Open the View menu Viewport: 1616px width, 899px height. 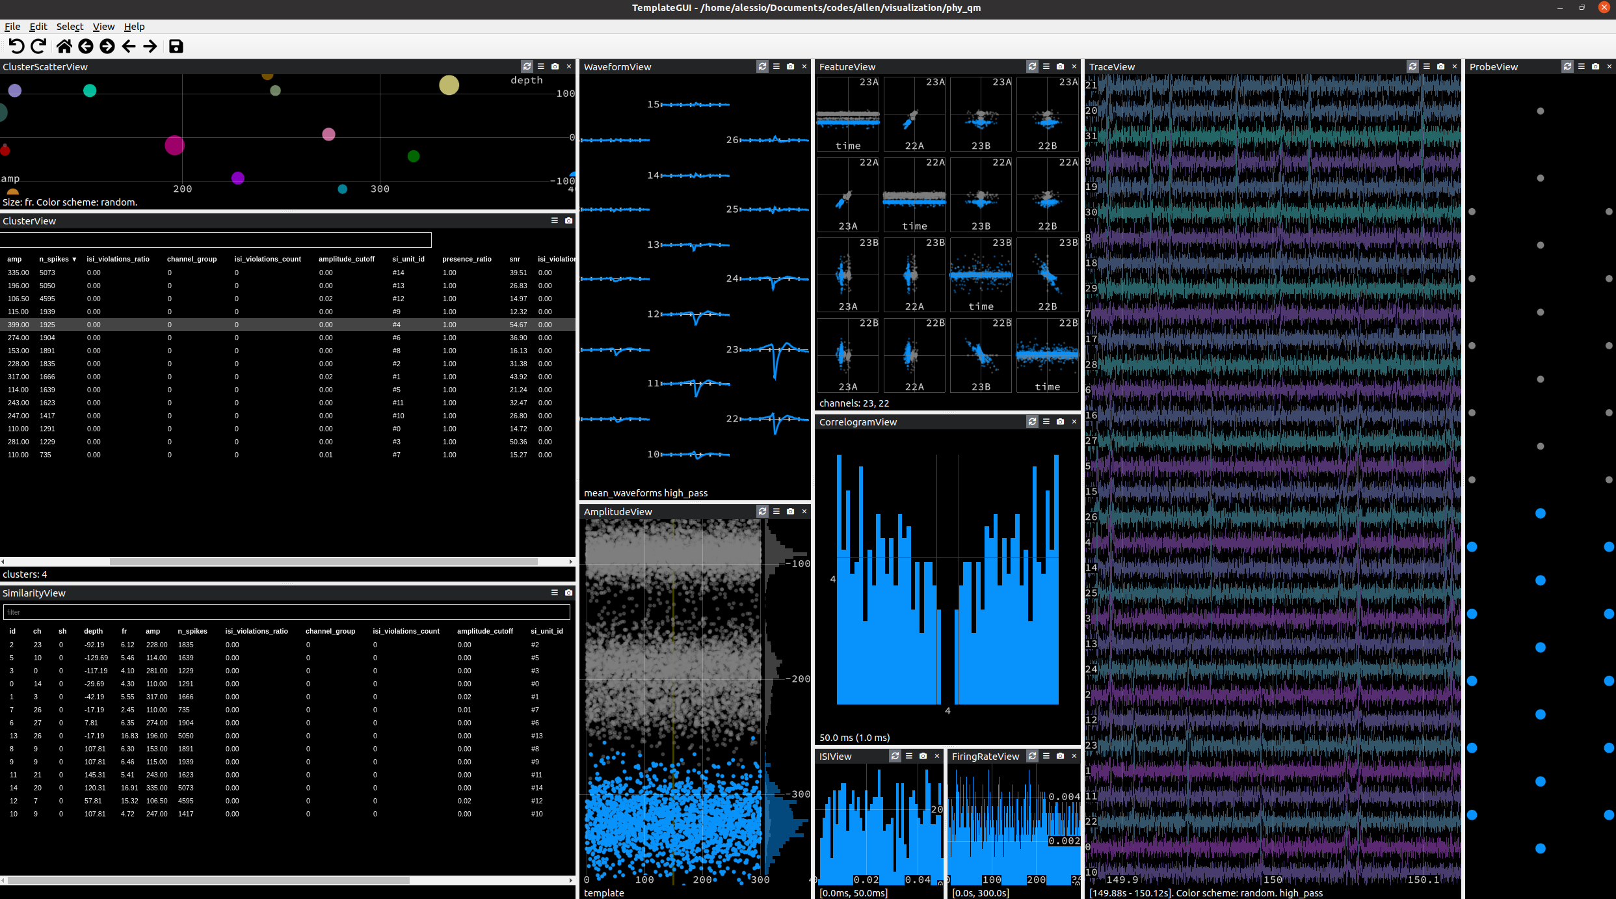103,27
